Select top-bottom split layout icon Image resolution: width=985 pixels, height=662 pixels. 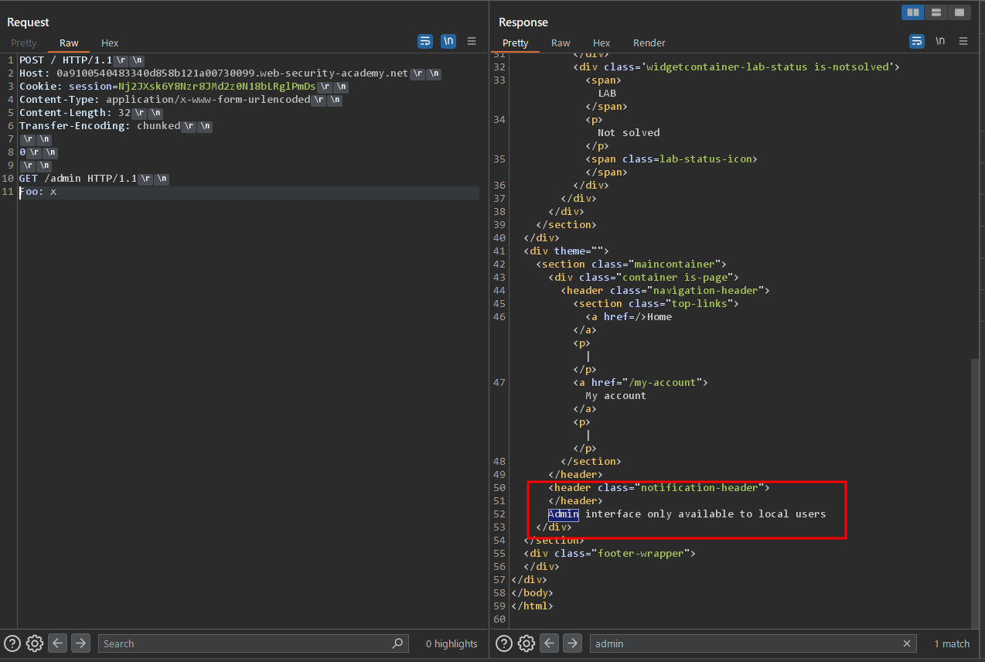pyautogui.click(x=936, y=12)
